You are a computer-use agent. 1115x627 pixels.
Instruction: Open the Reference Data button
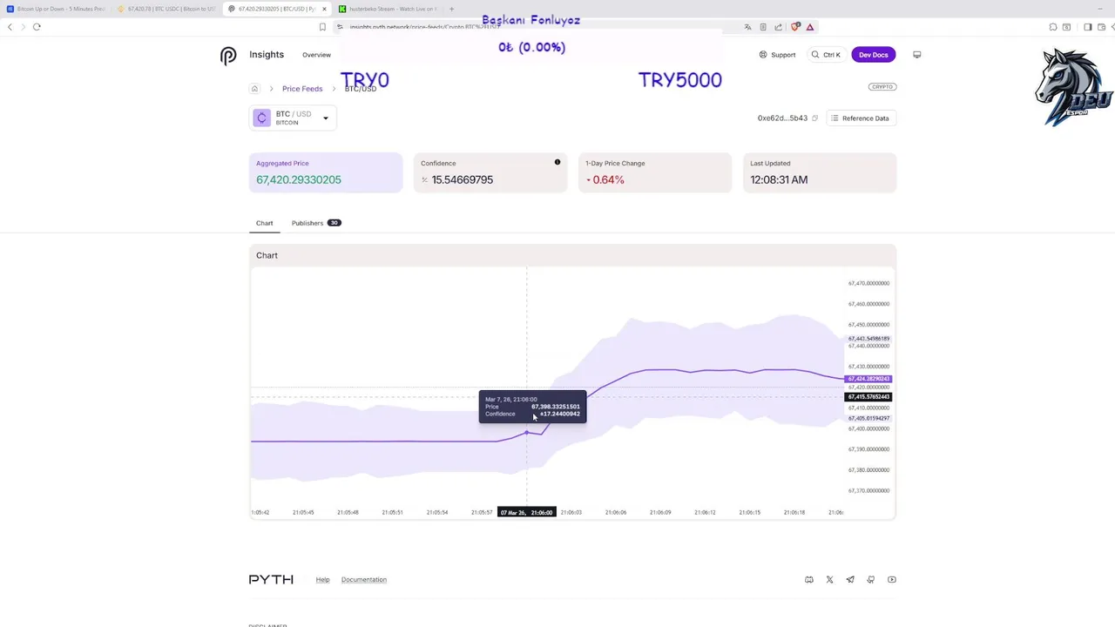(x=860, y=118)
